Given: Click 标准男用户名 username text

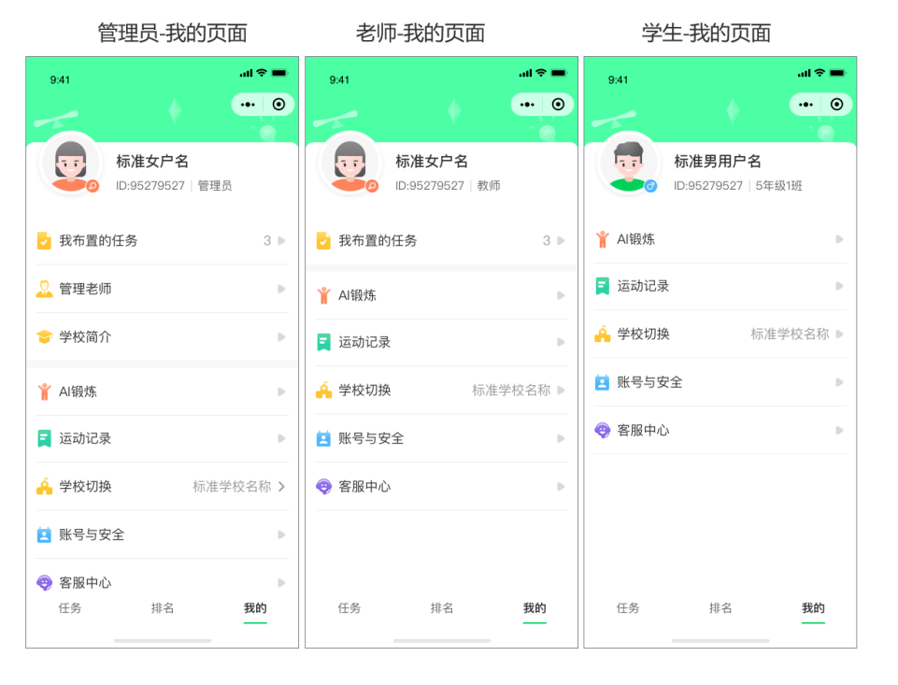Looking at the screenshot, I should click(x=718, y=162).
